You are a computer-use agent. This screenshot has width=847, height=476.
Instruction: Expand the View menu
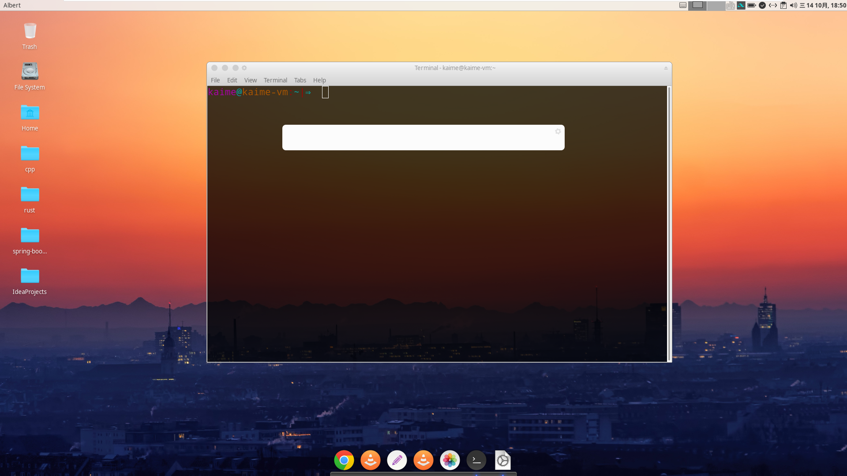click(251, 80)
